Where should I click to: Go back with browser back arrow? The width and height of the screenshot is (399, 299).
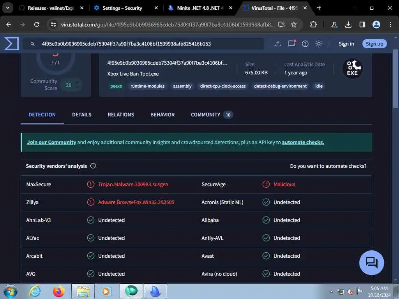coord(9,25)
